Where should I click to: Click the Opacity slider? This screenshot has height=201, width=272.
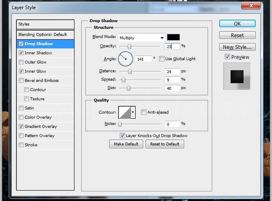tap(140, 46)
